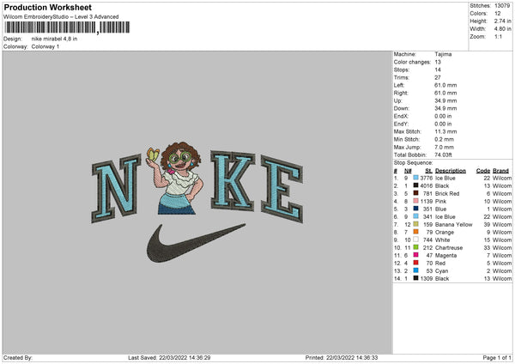Click the Min Stitch value 0.2 mm
This screenshot has height=364, width=515.
tap(444, 139)
